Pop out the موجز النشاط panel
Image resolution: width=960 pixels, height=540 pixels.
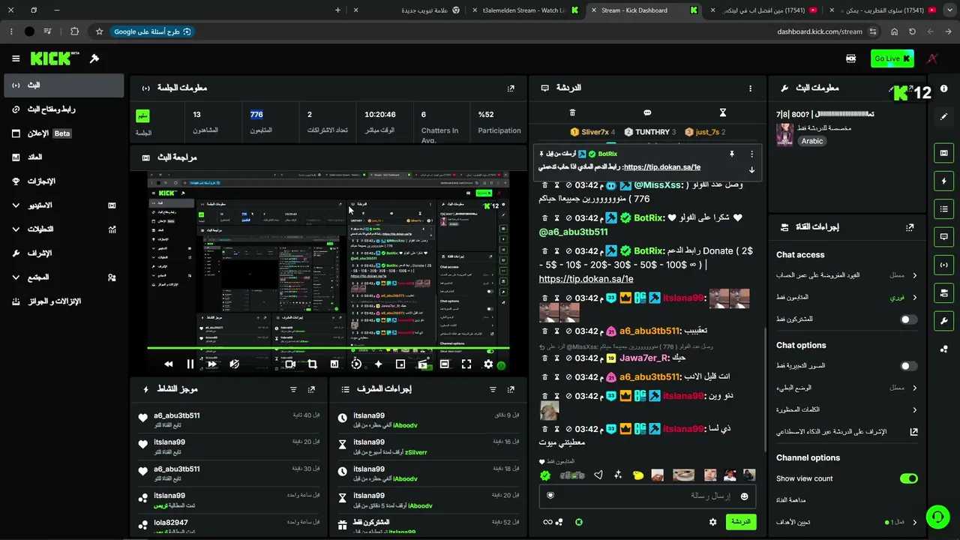[311, 390]
